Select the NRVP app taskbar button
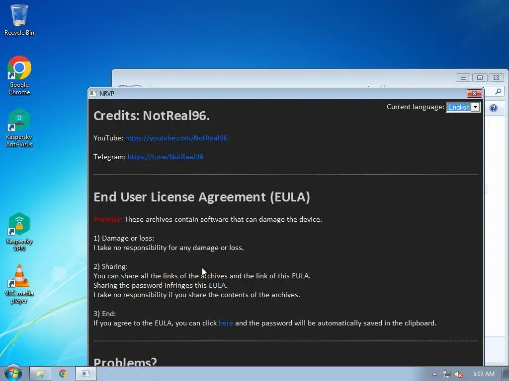The image size is (509, 381). [86, 374]
